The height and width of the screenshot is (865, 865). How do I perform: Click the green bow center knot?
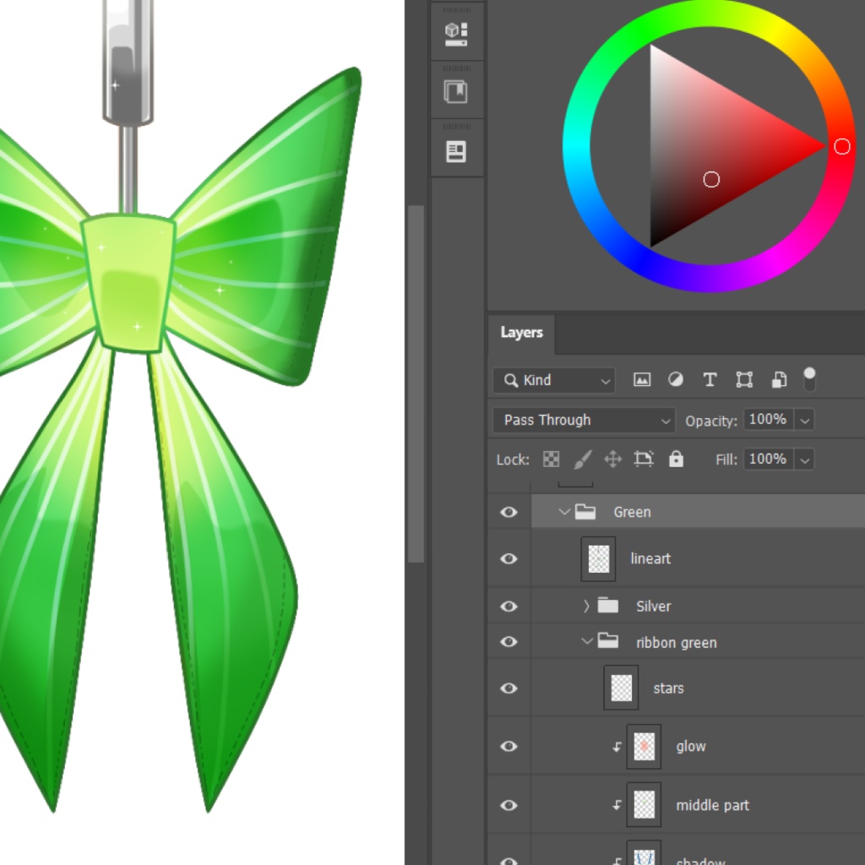click(129, 283)
